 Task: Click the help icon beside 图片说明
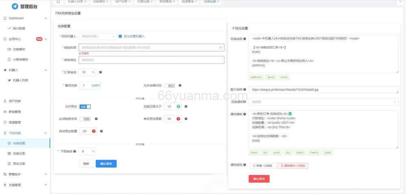(245, 90)
